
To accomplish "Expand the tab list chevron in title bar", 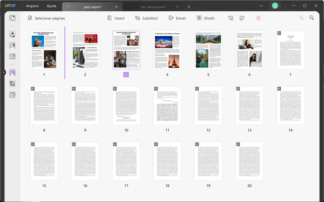I will tap(261, 6).
